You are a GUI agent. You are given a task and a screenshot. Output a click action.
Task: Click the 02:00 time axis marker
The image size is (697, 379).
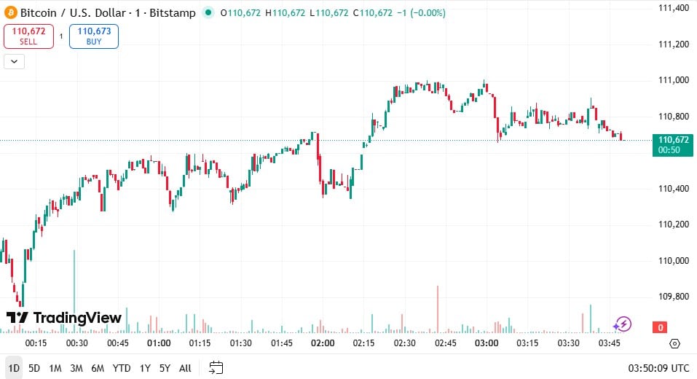[x=323, y=343]
